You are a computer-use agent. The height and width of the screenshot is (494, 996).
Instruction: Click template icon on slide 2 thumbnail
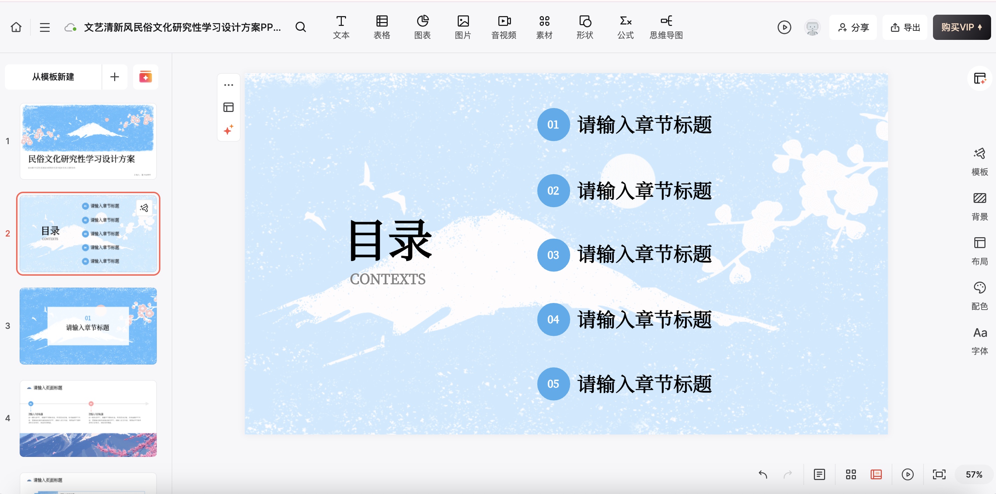coord(144,208)
